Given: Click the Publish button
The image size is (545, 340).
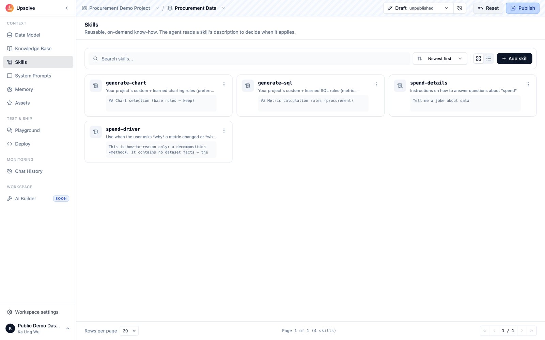Looking at the screenshot, I should coord(523,8).
